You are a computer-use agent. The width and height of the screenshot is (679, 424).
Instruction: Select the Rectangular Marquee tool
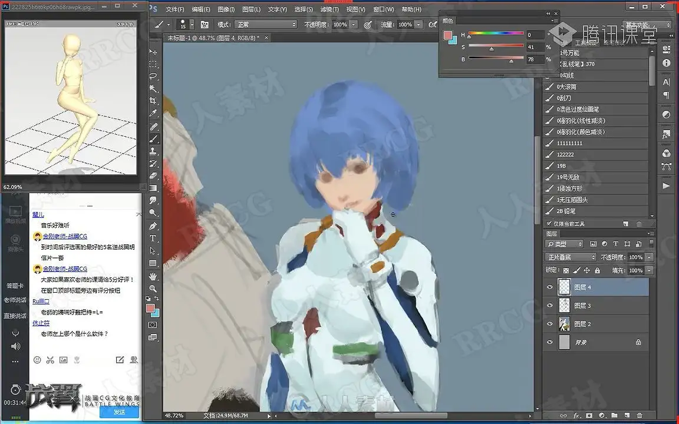153,64
